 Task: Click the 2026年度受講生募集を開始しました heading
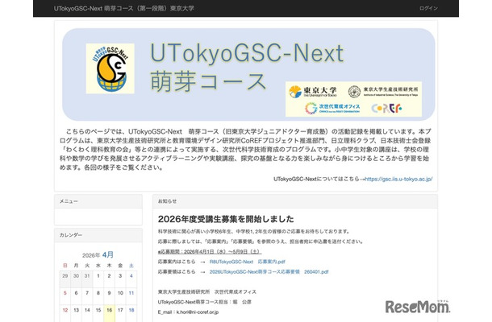pos(226,219)
